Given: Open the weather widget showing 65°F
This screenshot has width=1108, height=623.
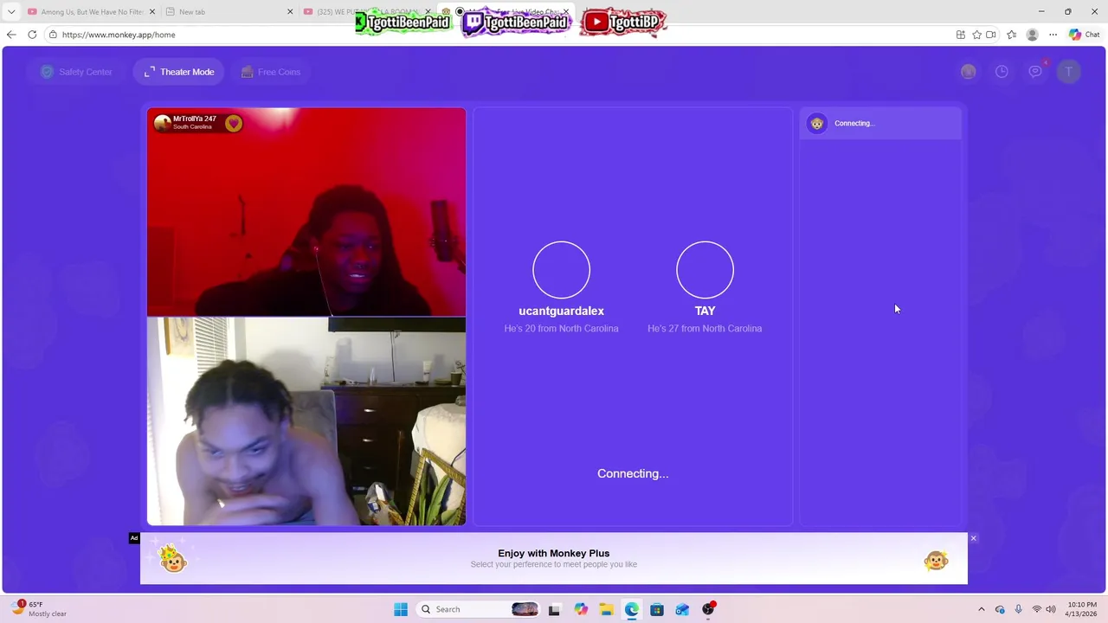Looking at the screenshot, I should (40, 609).
